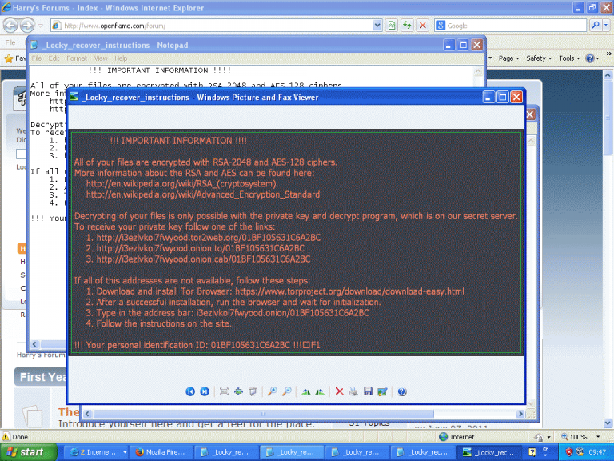Rotate image clockwise in Picture Viewer
This screenshot has width=614, height=461.
click(x=306, y=391)
